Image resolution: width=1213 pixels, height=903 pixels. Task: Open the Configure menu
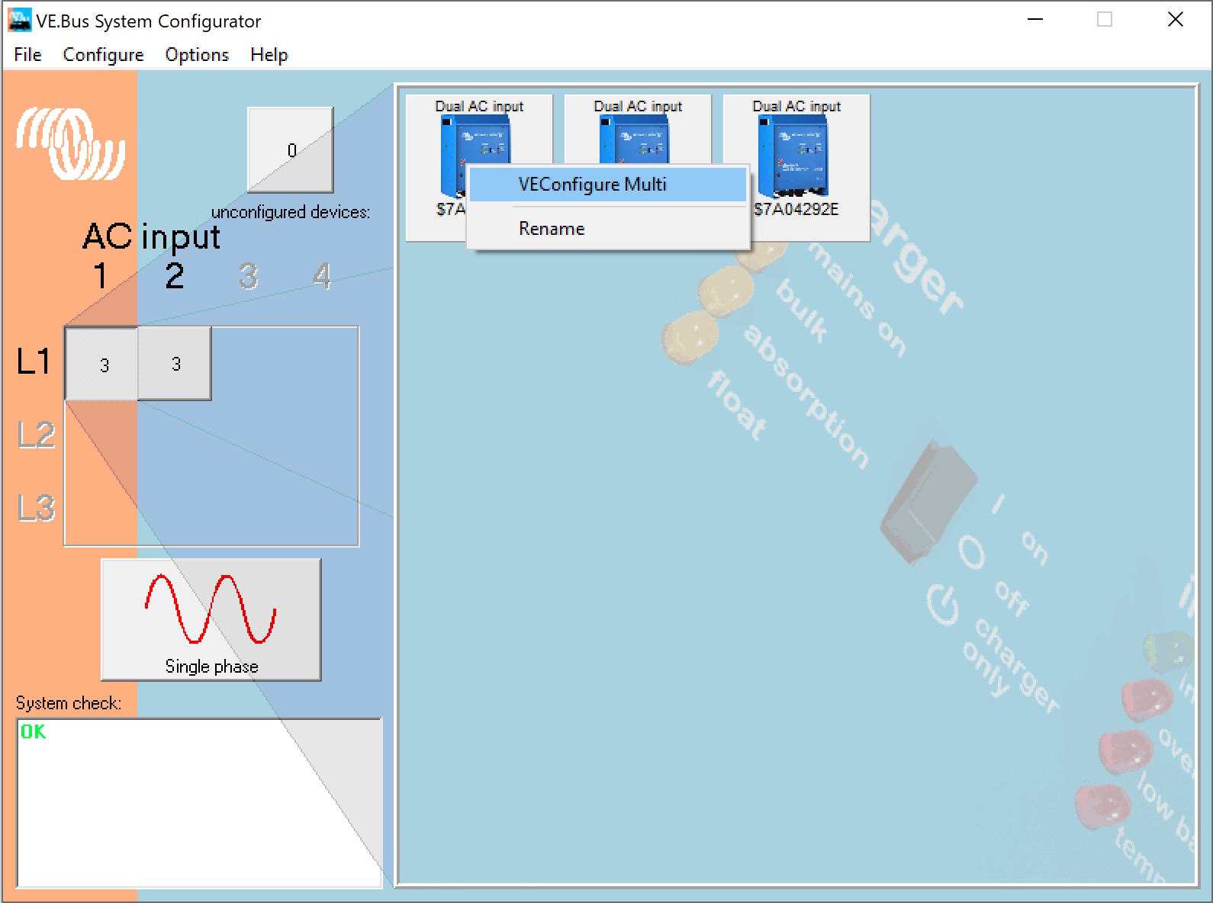(103, 55)
